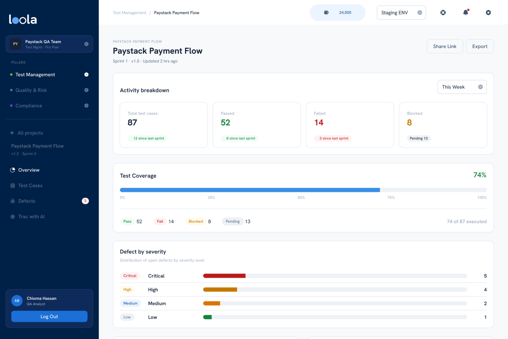Select Quality & Risk pillar
The width and height of the screenshot is (508, 339).
tap(49, 90)
